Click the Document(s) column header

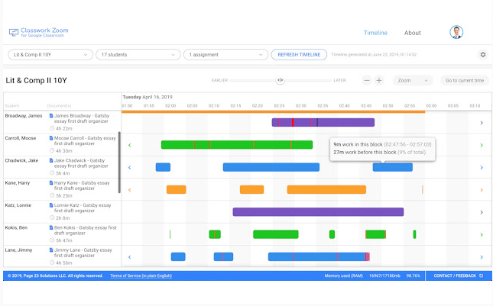pyautogui.click(x=59, y=106)
